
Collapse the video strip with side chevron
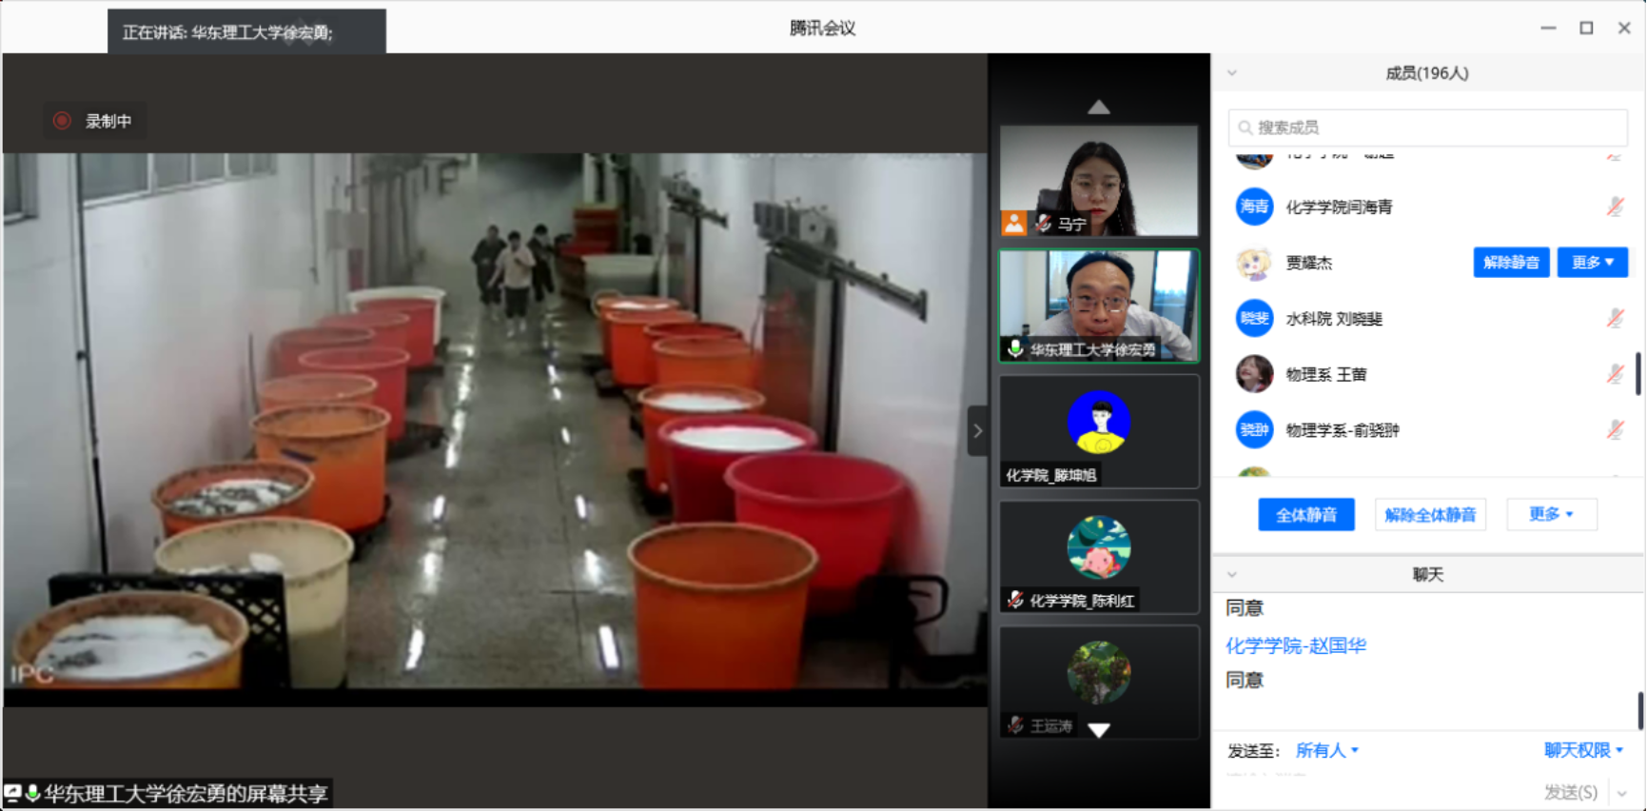pyautogui.click(x=977, y=431)
